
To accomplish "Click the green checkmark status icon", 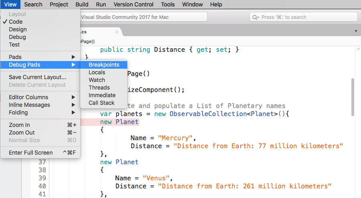I will click(359, 49).
